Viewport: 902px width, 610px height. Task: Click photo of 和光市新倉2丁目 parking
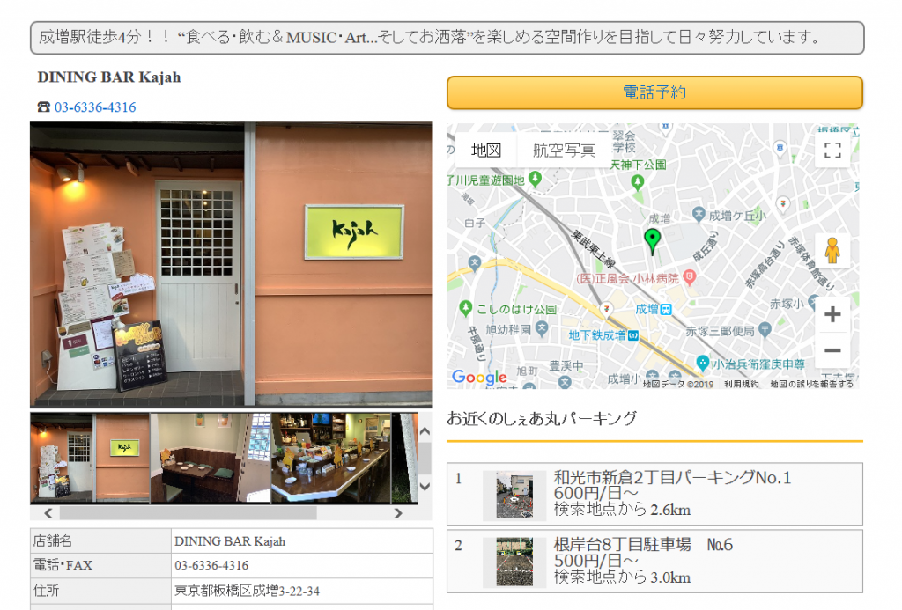pos(514,496)
